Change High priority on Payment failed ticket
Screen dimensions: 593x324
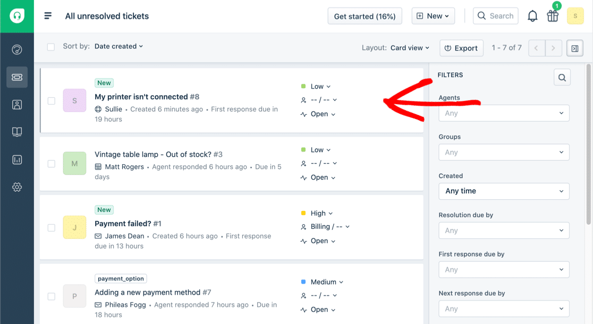321,213
